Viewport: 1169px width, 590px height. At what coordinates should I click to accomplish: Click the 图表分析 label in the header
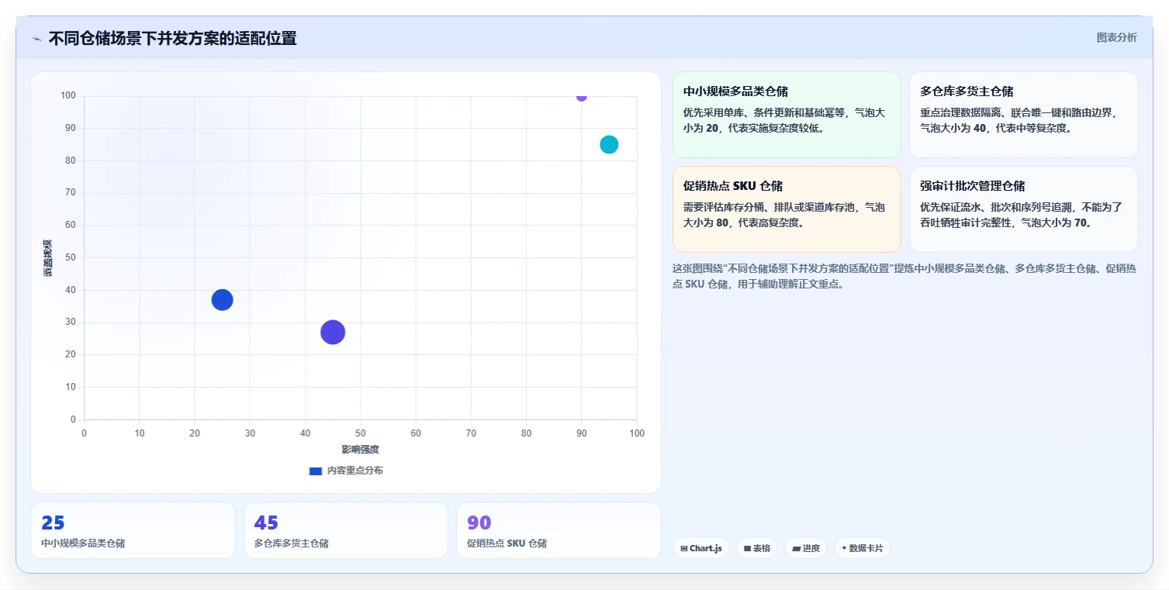tap(1116, 37)
